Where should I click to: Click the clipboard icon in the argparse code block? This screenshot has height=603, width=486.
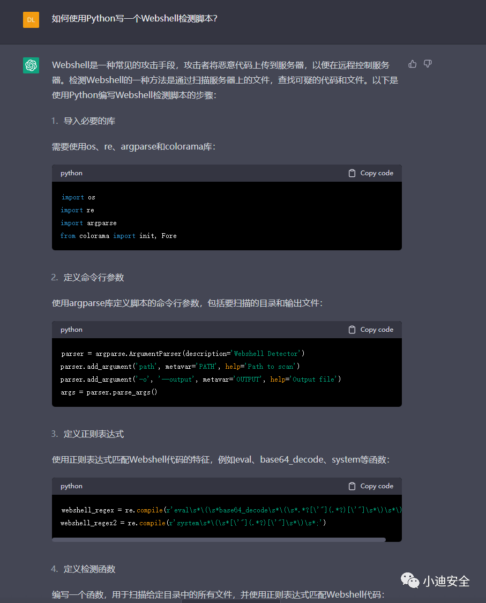352,330
